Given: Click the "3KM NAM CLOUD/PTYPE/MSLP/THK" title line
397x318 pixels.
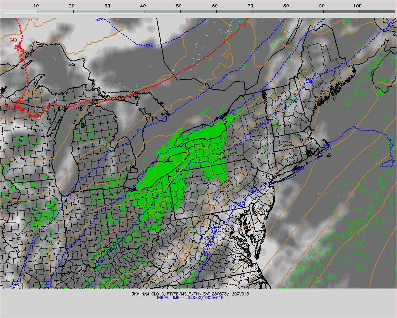Looking at the screenshot, I should [x=190, y=294].
